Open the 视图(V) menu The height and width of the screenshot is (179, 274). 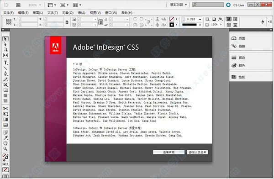95,13
